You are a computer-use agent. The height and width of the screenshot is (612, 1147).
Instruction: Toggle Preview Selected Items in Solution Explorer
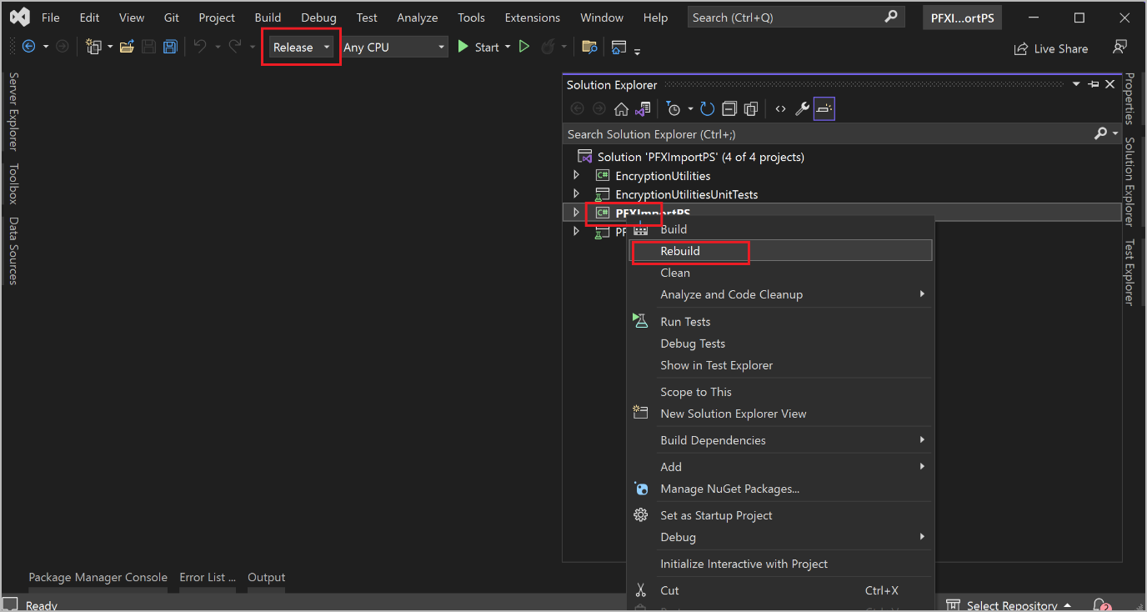(824, 108)
